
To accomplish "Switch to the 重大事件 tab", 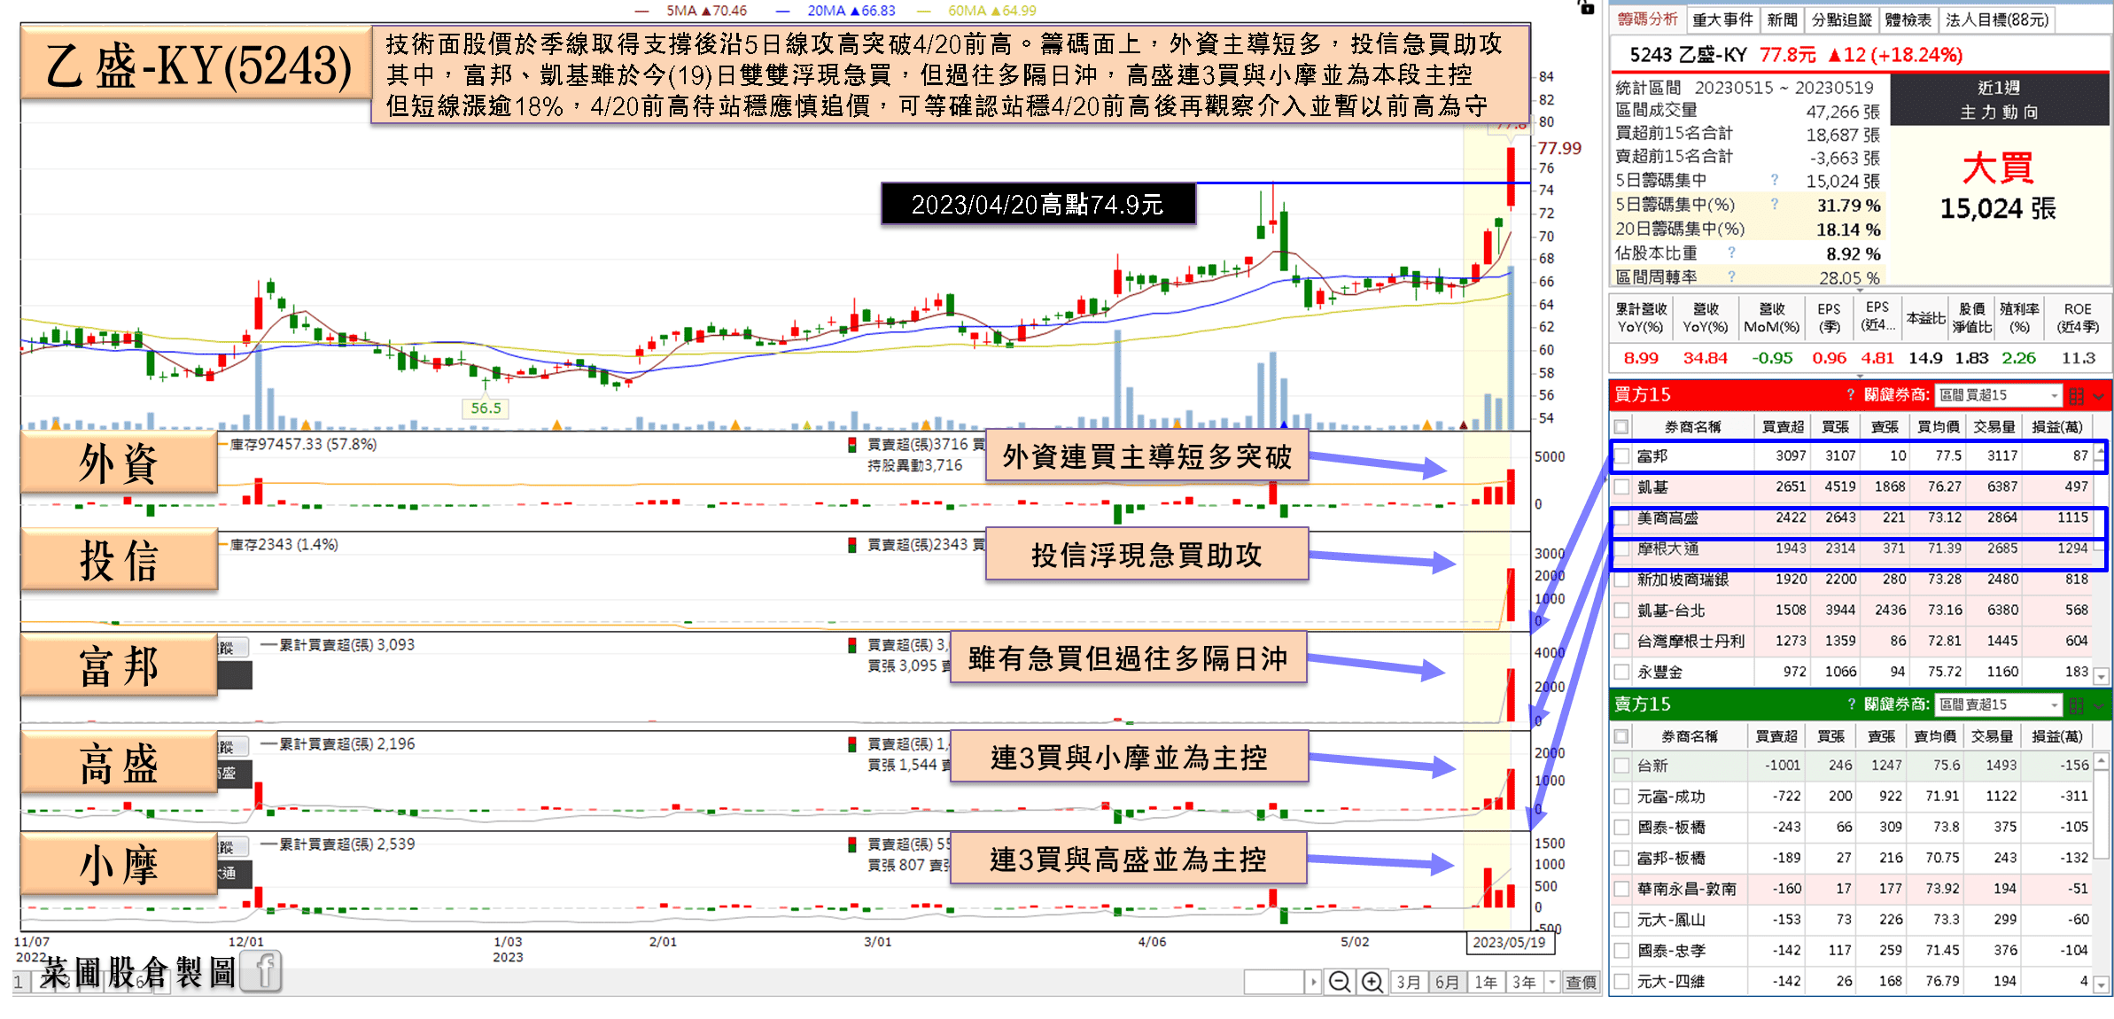I will pos(1722,19).
